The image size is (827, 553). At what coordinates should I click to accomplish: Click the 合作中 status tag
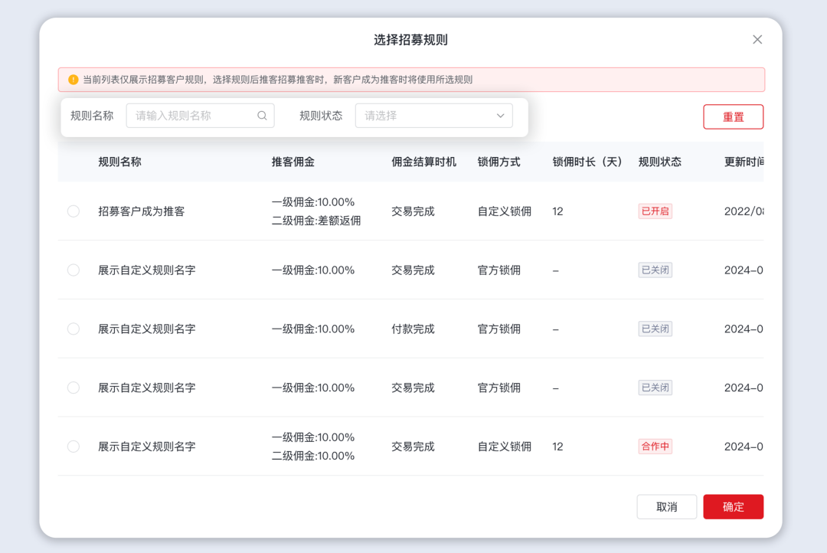pyautogui.click(x=655, y=446)
